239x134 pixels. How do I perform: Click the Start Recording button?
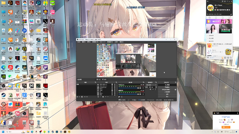pos(167,87)
